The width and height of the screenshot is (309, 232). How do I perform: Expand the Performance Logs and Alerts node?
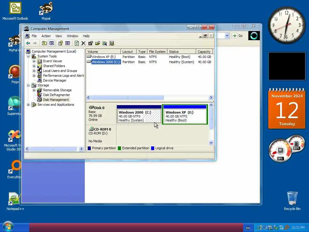point(34,76)
